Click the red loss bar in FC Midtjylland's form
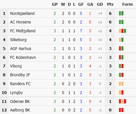This screenshot has height=114, width=136. coord(123,31)
